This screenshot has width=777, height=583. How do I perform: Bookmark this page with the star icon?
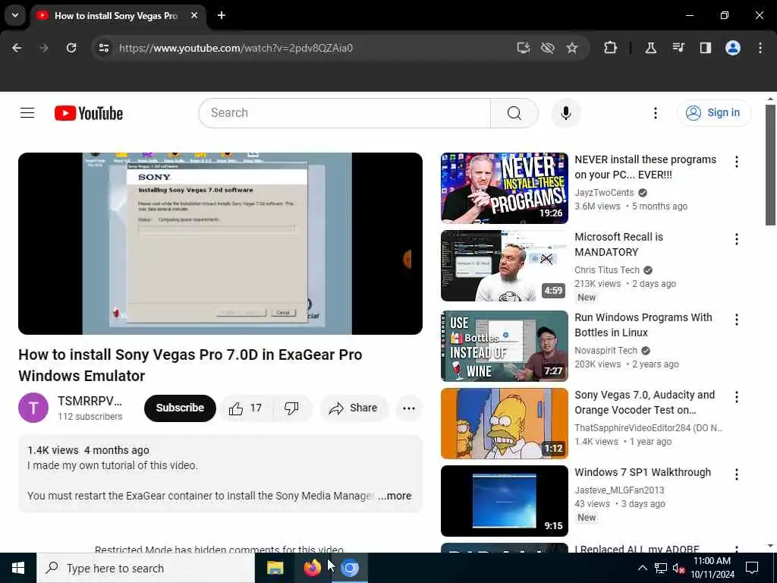tap(572, 48)
